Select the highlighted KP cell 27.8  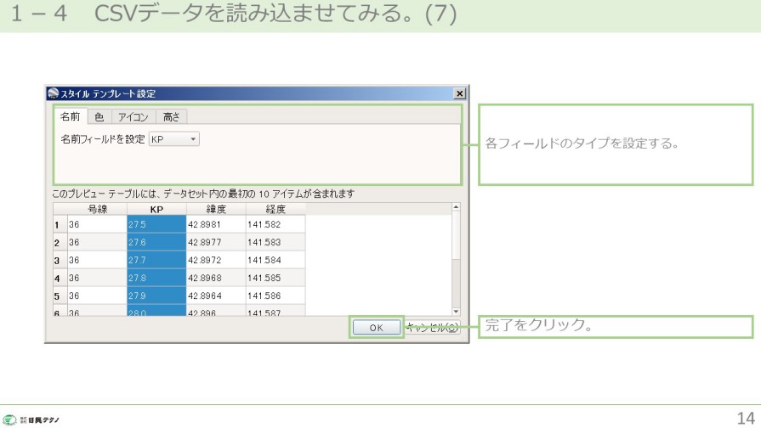(x=156, y=278)
